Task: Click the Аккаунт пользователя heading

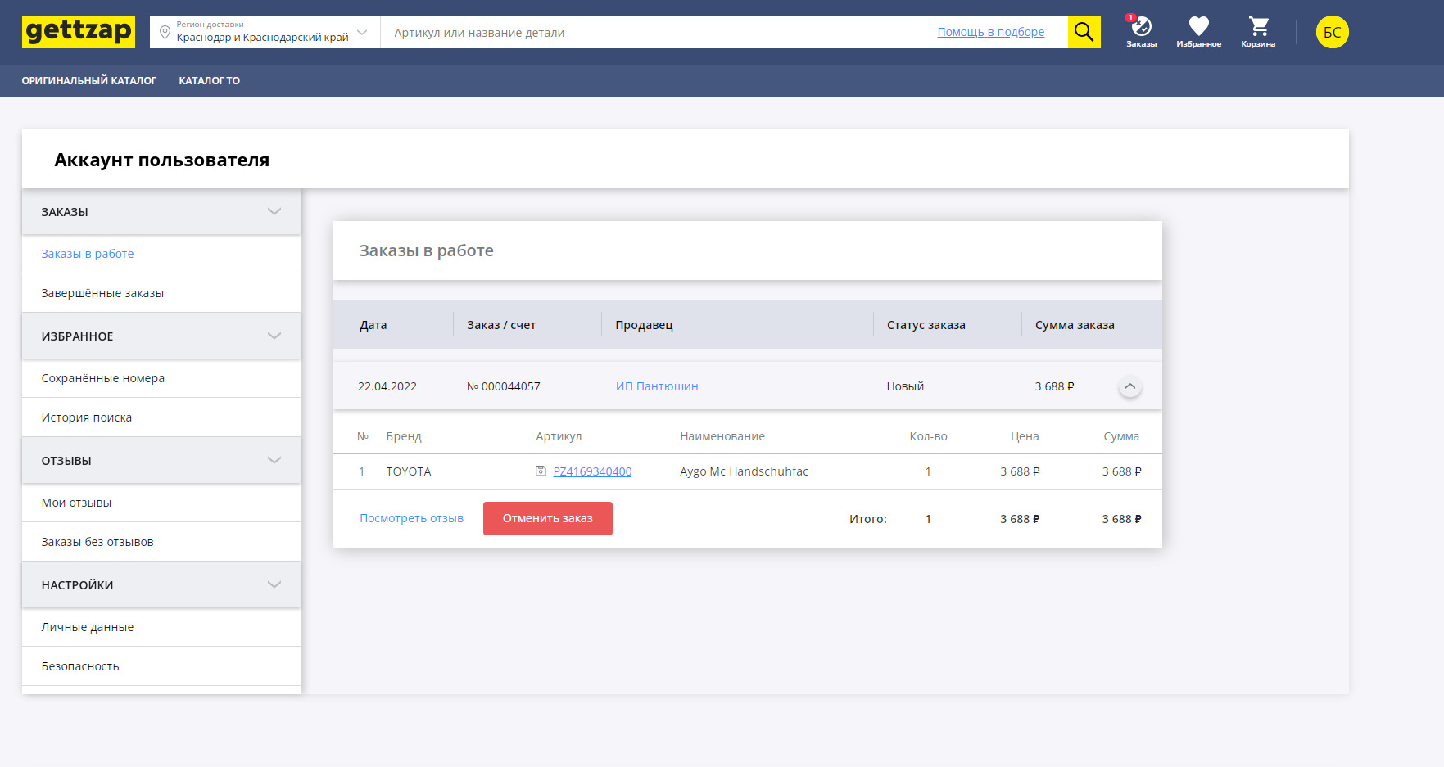Action: [x=162, y=160]
